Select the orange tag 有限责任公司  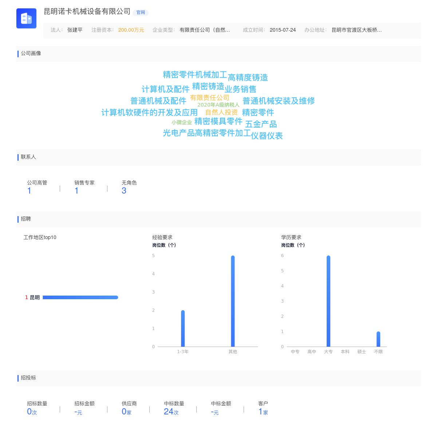pyautogui.click(x=210, y=98)
